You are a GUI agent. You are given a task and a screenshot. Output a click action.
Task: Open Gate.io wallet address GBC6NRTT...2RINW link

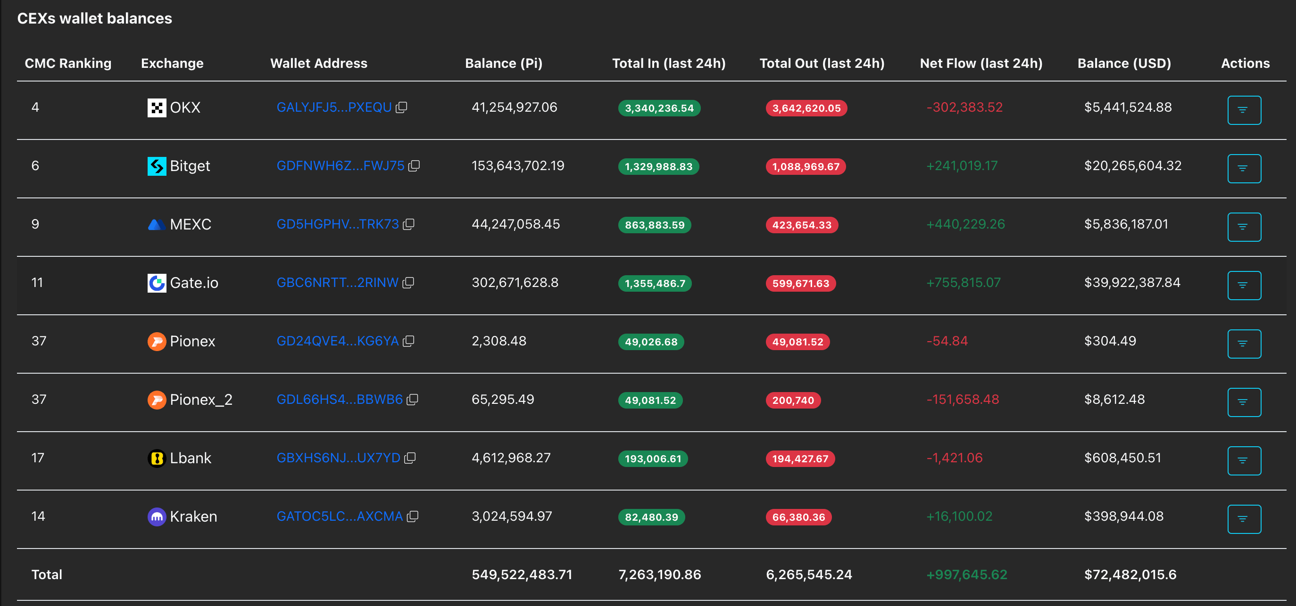tap(338, 283)
